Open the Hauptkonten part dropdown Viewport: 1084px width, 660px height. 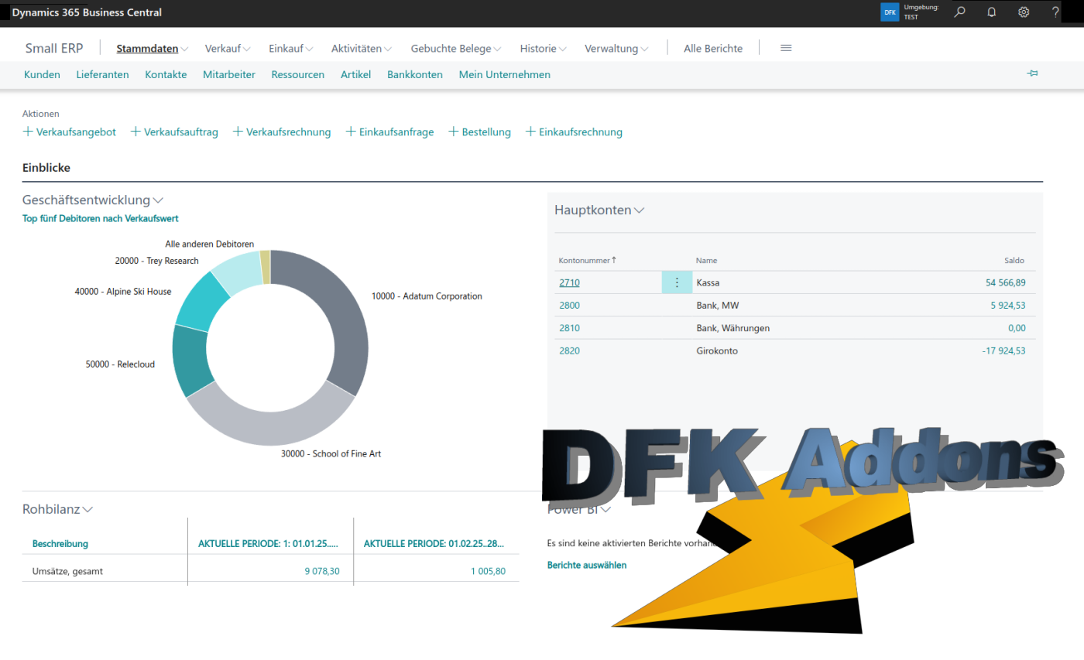click(640, 210)
